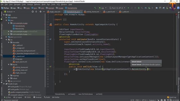
Task: Start debugging with the green bug icon
Action: click(x=139, y=8)
